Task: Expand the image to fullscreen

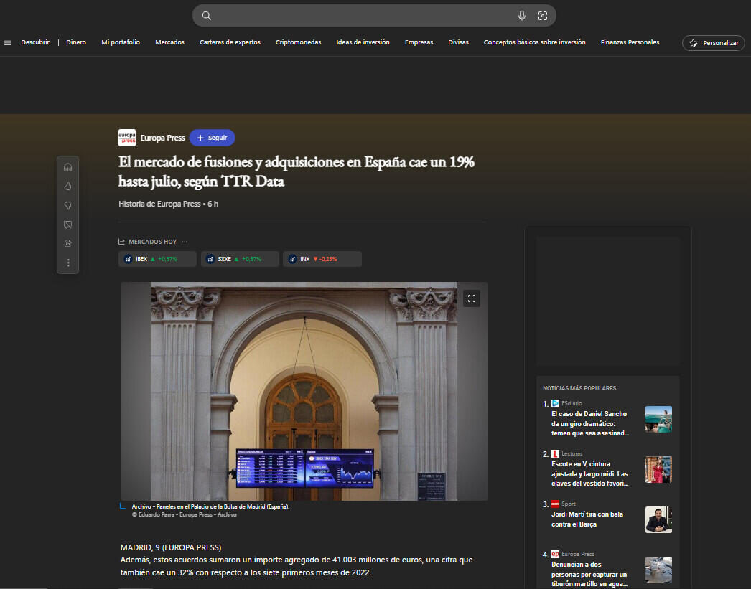Action: point(471,298)
